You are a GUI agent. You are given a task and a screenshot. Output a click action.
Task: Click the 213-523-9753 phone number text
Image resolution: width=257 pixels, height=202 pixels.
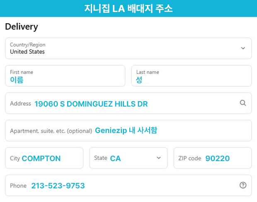[x=58, y=185]
